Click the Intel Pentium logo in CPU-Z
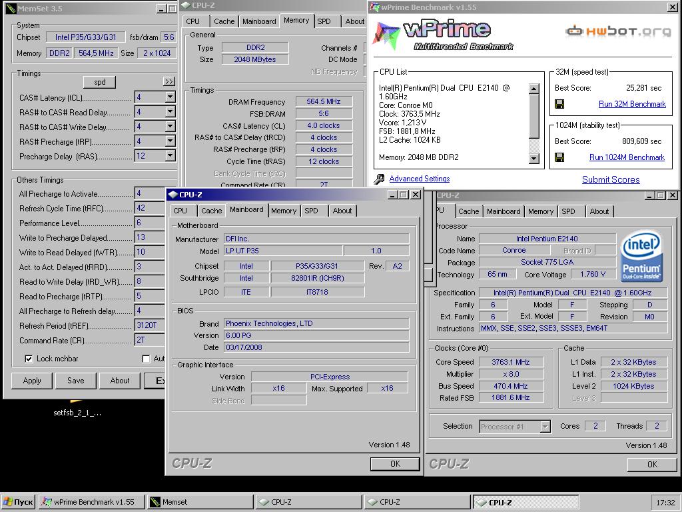This screenshot has height=512, width=682. [642, 255]
